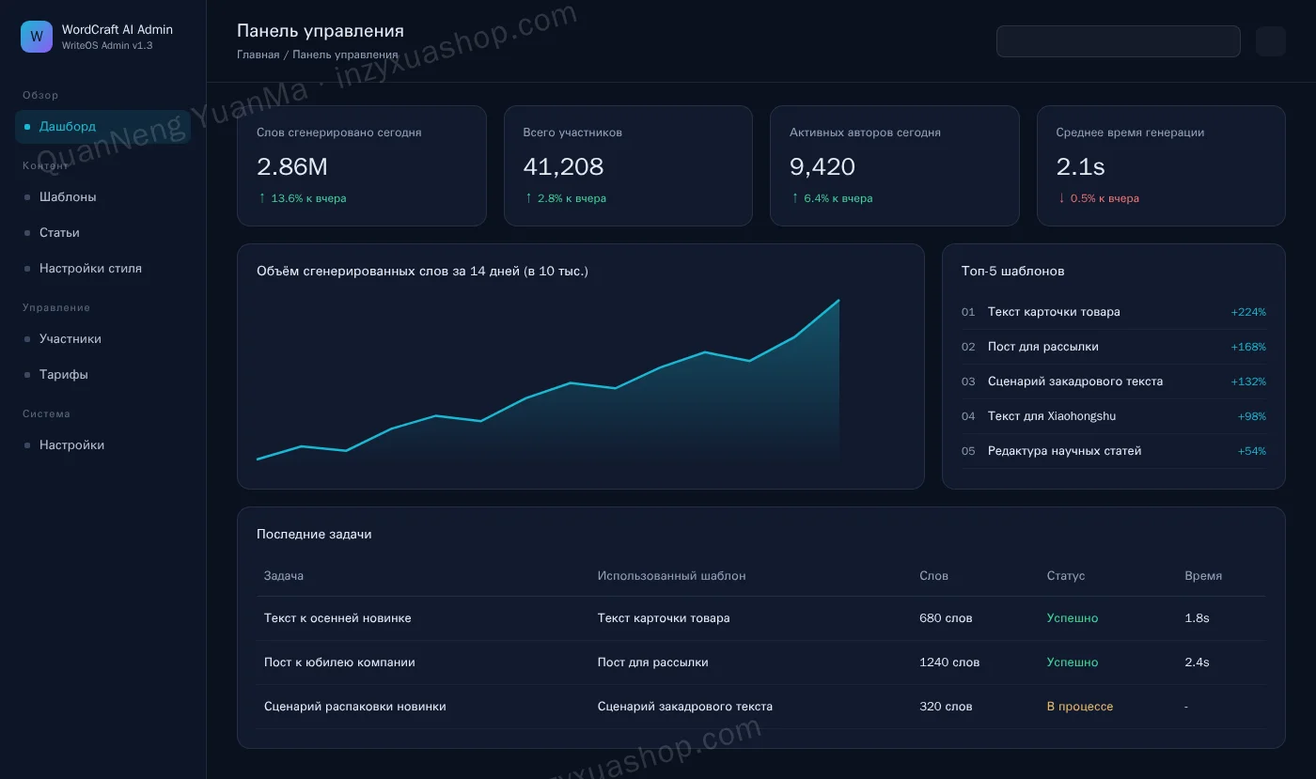Click the Слов сгенерировано сегодня card value 2.86M
The width and height of the screenshot is (1316, 779).
[292, 167]
